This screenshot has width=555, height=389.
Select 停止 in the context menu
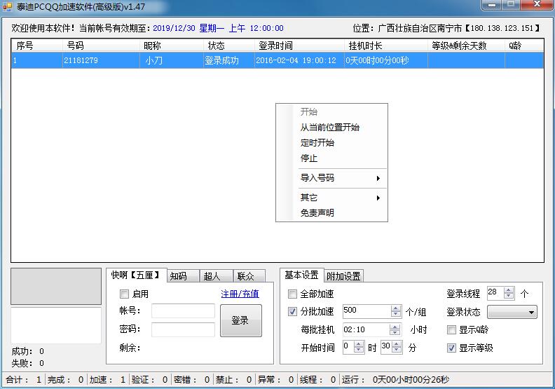(x=331, y=158)
